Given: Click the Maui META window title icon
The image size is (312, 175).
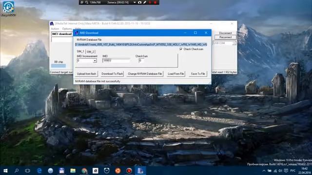Looking at the screenshot, I should [x=52, y=24].
